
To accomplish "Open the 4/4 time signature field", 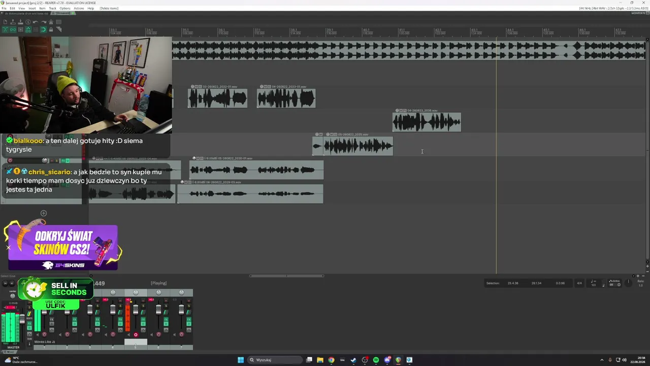I will pyautogui.click(x=579, y=283).
